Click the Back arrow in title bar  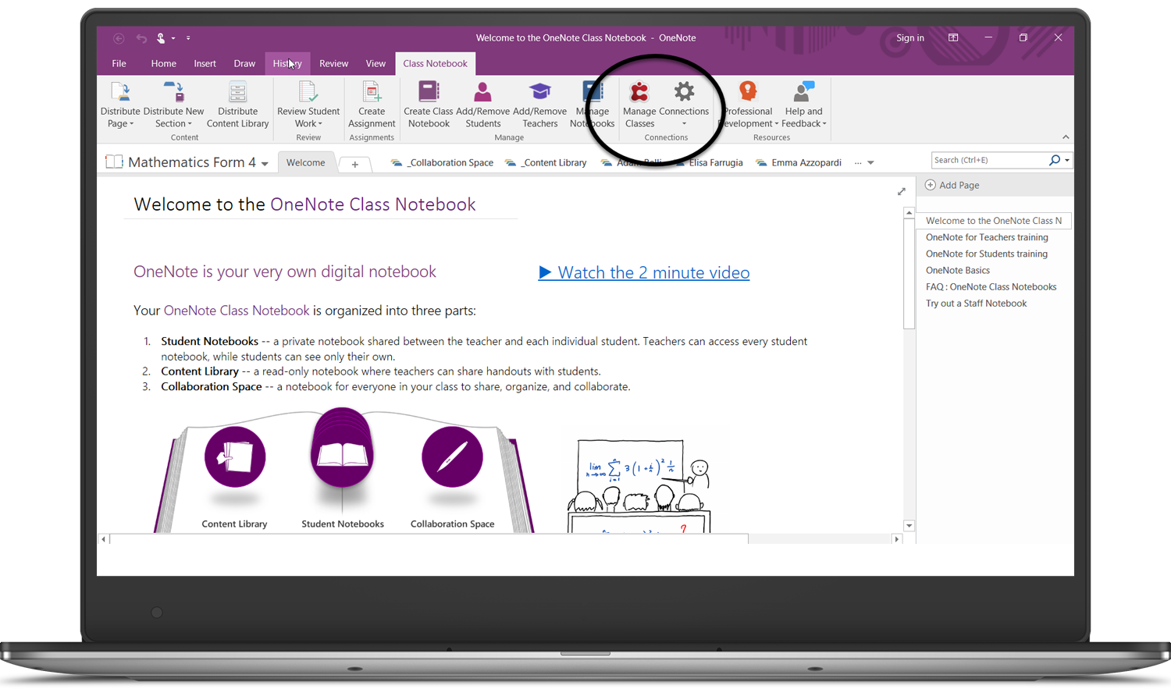point(119,38)
